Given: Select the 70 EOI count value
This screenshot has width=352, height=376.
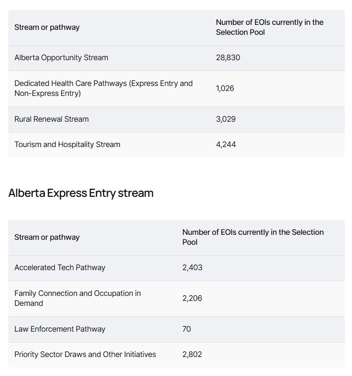Looking at the screenshot, I should pos(187,329).
